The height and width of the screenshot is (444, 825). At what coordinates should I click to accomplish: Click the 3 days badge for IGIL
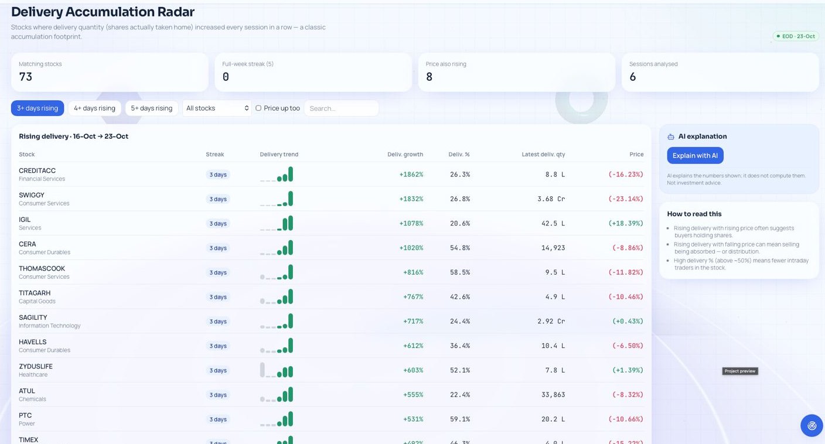pyautogui.click(x=218, y=224)
